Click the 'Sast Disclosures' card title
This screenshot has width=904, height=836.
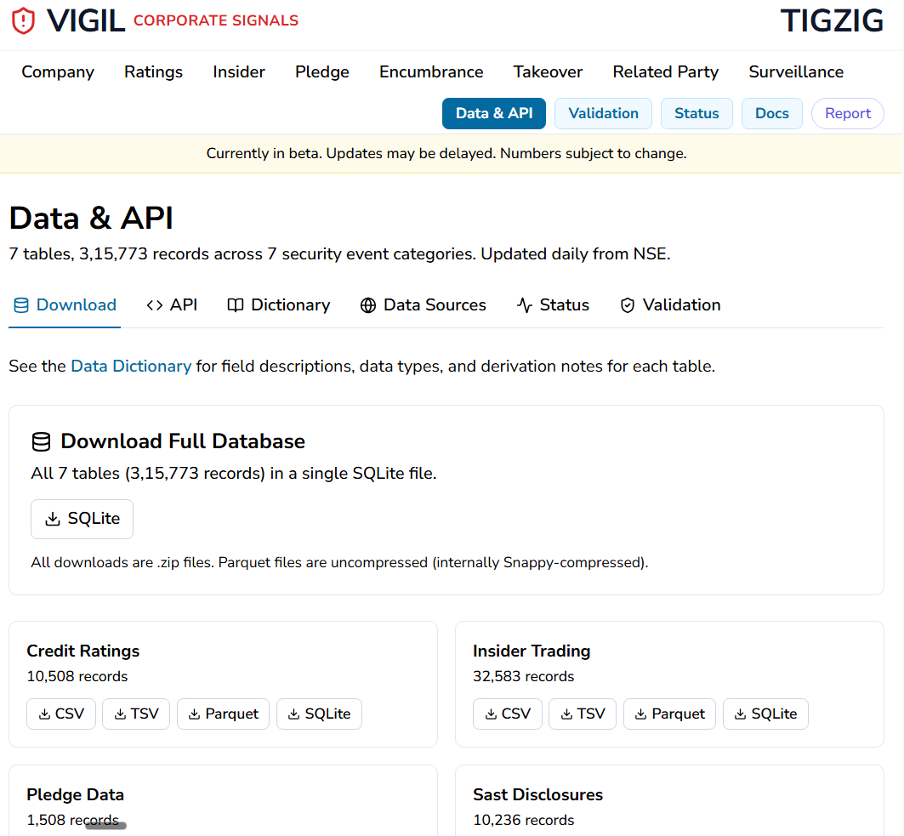coord(538,795)
